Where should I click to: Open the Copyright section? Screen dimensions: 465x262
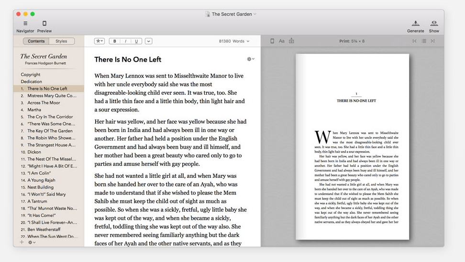pyautogui.click(x=31, y=75)
